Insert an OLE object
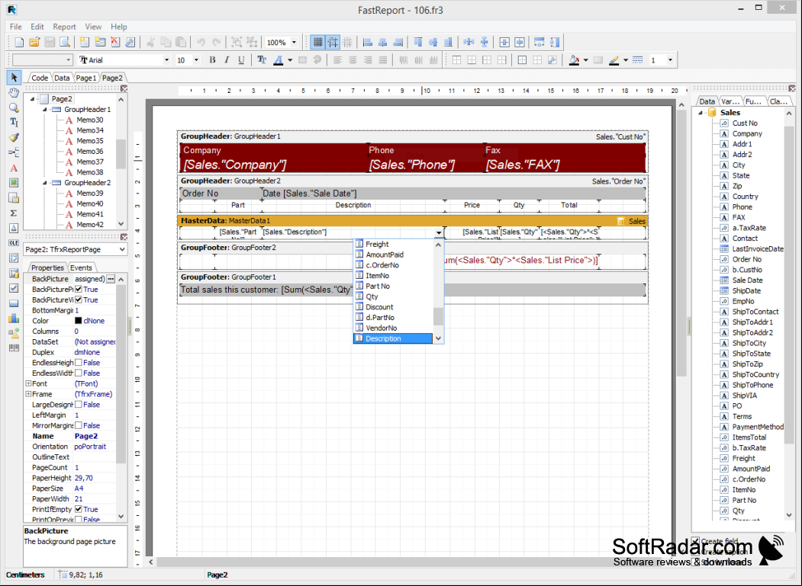 coord(14,243)
